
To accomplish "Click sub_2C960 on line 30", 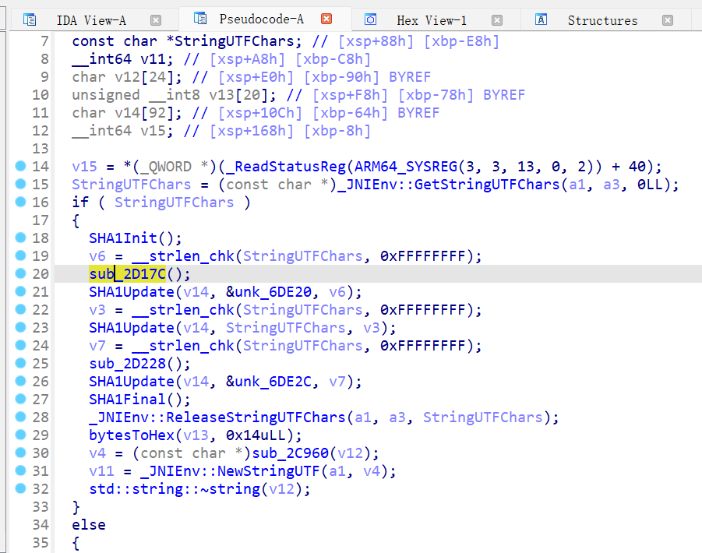I will click(x=291, y=453).
